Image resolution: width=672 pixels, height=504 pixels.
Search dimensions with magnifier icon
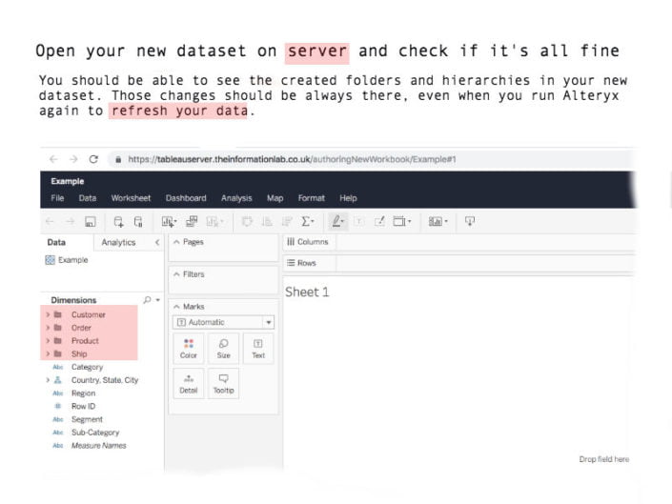[147, 300]
